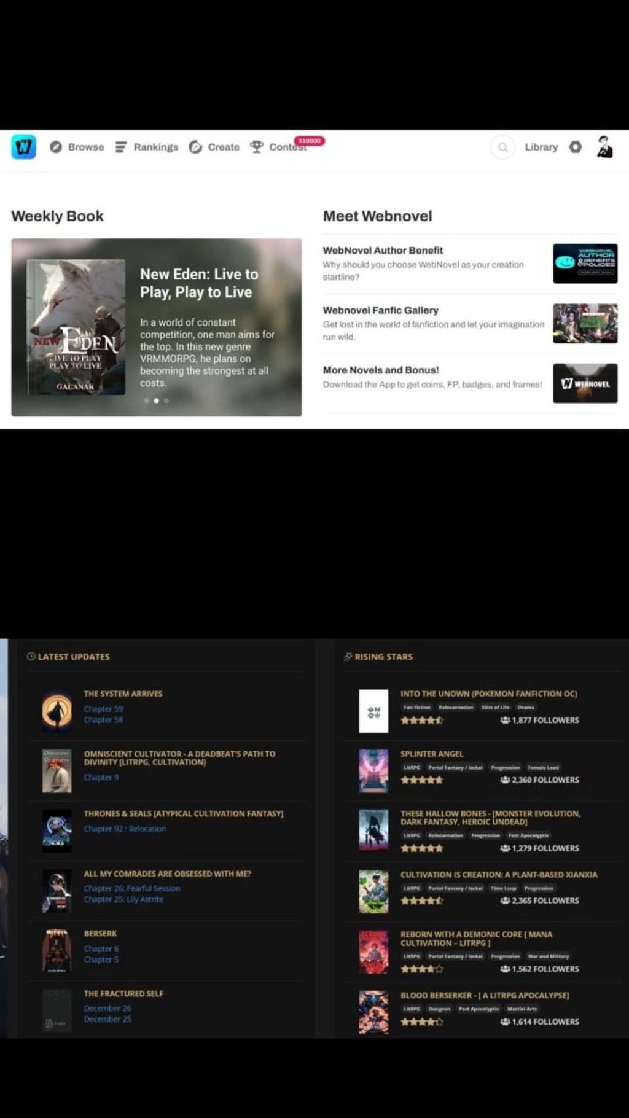Open Into the Unown Pokemon fanfiction title
Viewport: 629px width, 1118px height.
click(489, 694)
